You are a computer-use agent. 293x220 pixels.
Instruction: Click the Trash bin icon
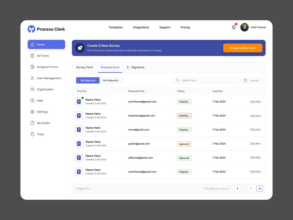tap(32, 134)
